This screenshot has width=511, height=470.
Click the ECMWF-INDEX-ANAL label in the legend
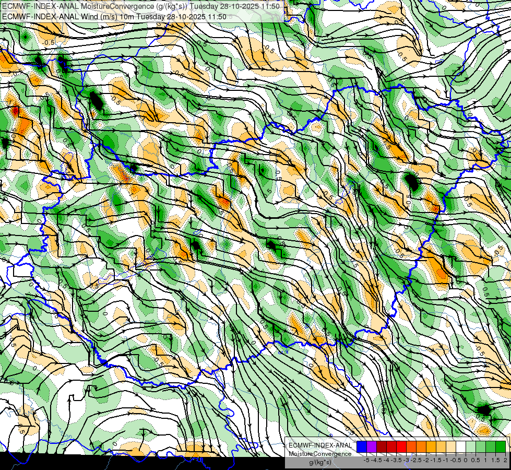pos(320,445)
